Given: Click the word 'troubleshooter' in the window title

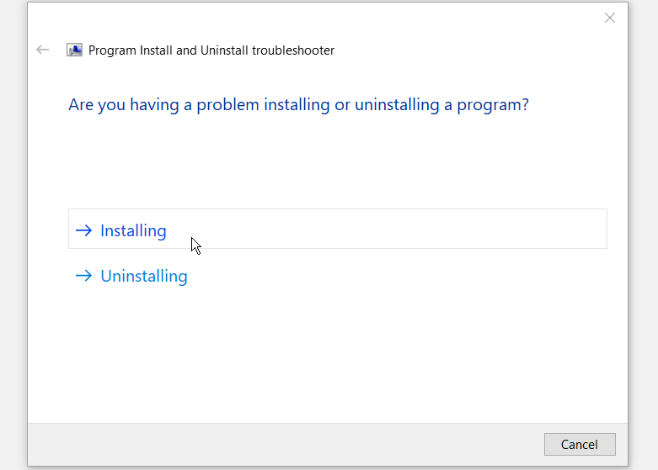Looking at the screenshot, I should (x=292, y=50).
